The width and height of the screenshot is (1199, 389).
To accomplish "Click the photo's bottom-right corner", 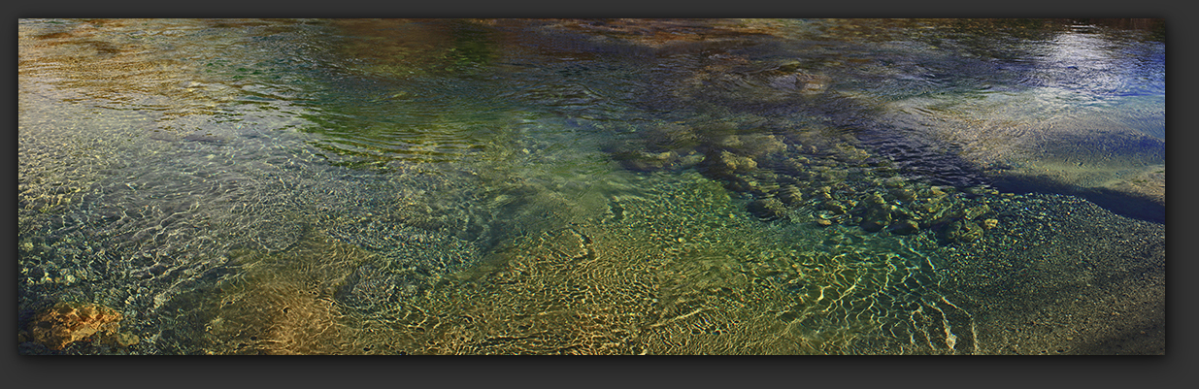I will pyautogui.click(x=1162, y=351).
